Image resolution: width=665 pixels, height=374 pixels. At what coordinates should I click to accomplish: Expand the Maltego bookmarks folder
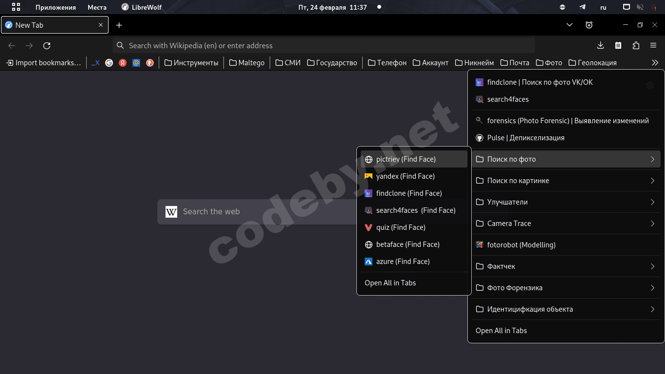(247, 62)
